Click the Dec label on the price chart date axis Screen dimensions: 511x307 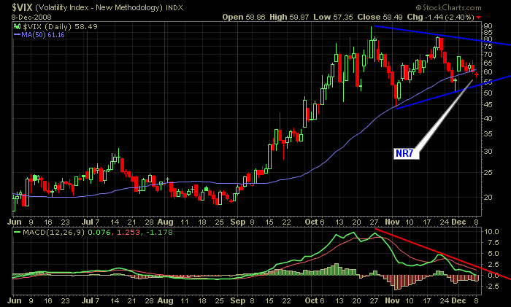pos(458,222)
